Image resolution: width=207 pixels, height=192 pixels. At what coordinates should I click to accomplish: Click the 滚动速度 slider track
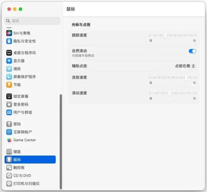[x=173, y=93]
